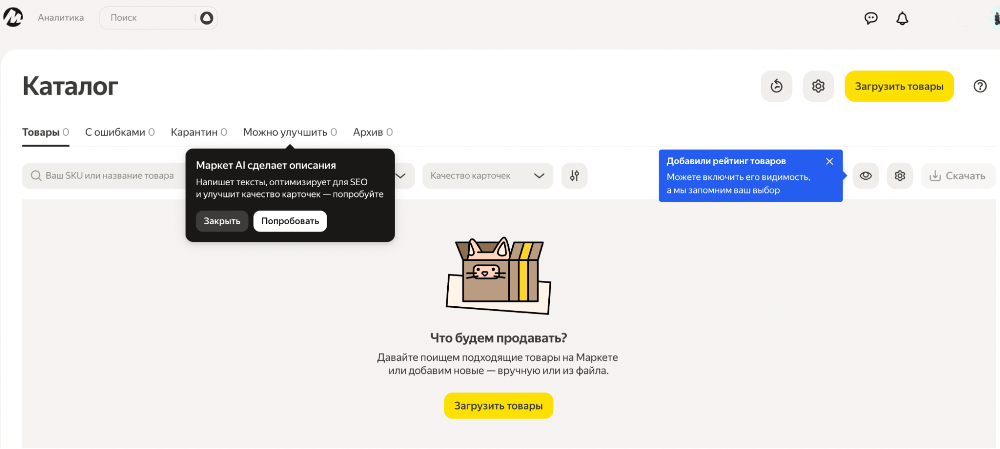Open the filter sliders icon

574,176
